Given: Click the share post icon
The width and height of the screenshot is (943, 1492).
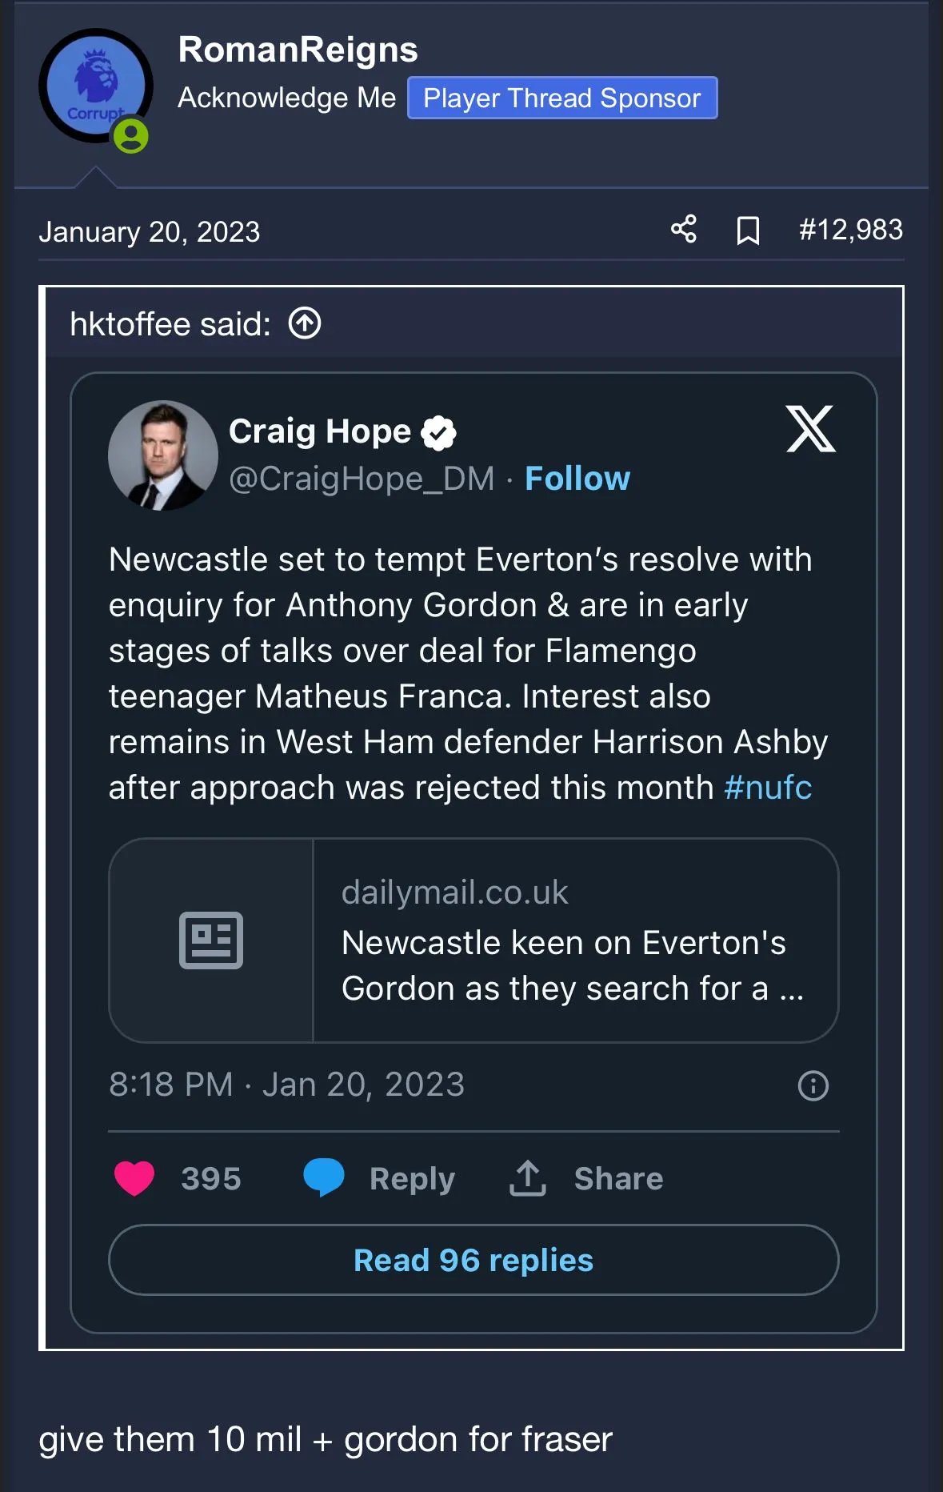Looking at the screenshot, I should point(684,230).
